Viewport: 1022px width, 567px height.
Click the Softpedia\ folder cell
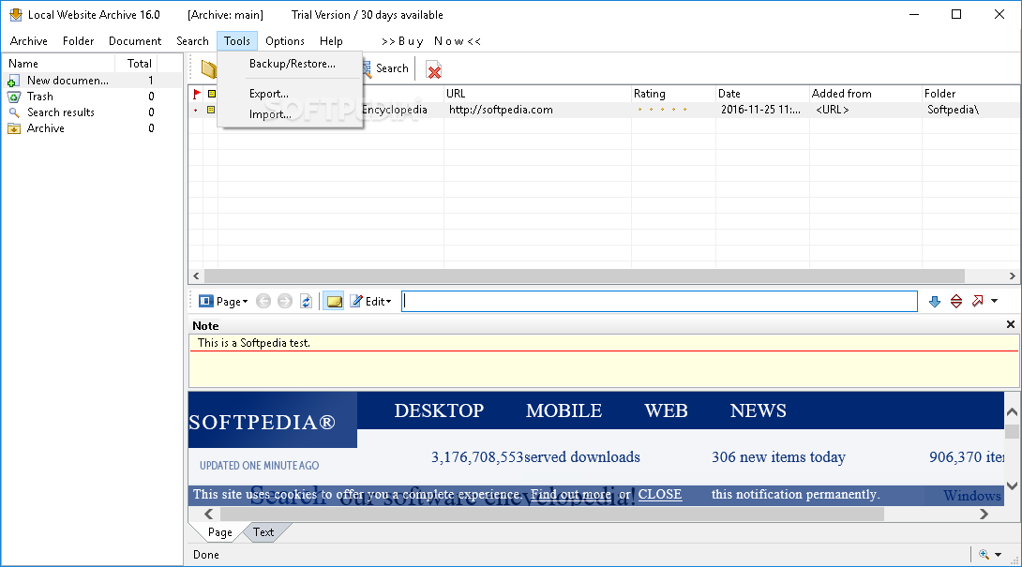point(953,110)
